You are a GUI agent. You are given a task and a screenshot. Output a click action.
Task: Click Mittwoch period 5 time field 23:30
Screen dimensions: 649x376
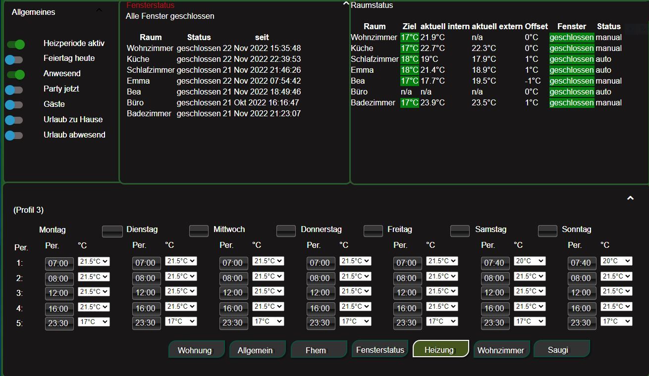click(x=233, y=323)
